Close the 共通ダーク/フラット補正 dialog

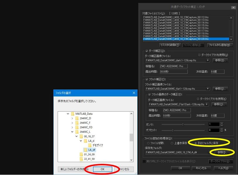pos(233,7)
